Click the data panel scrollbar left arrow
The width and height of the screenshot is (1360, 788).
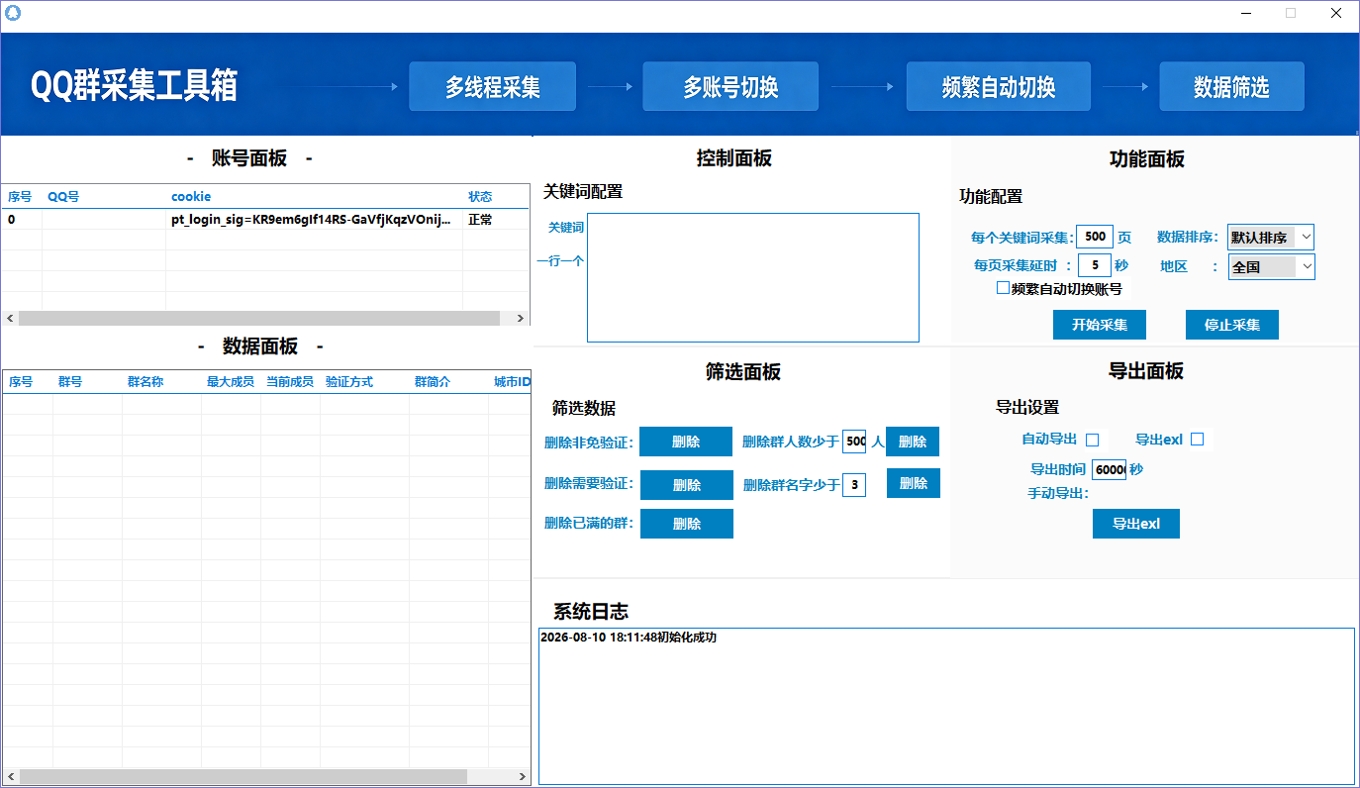pyautogui.click(x=11, y=777)
